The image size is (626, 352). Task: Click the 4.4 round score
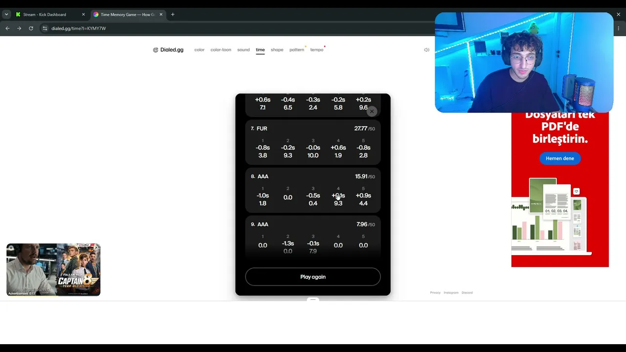tap(363, 203)
